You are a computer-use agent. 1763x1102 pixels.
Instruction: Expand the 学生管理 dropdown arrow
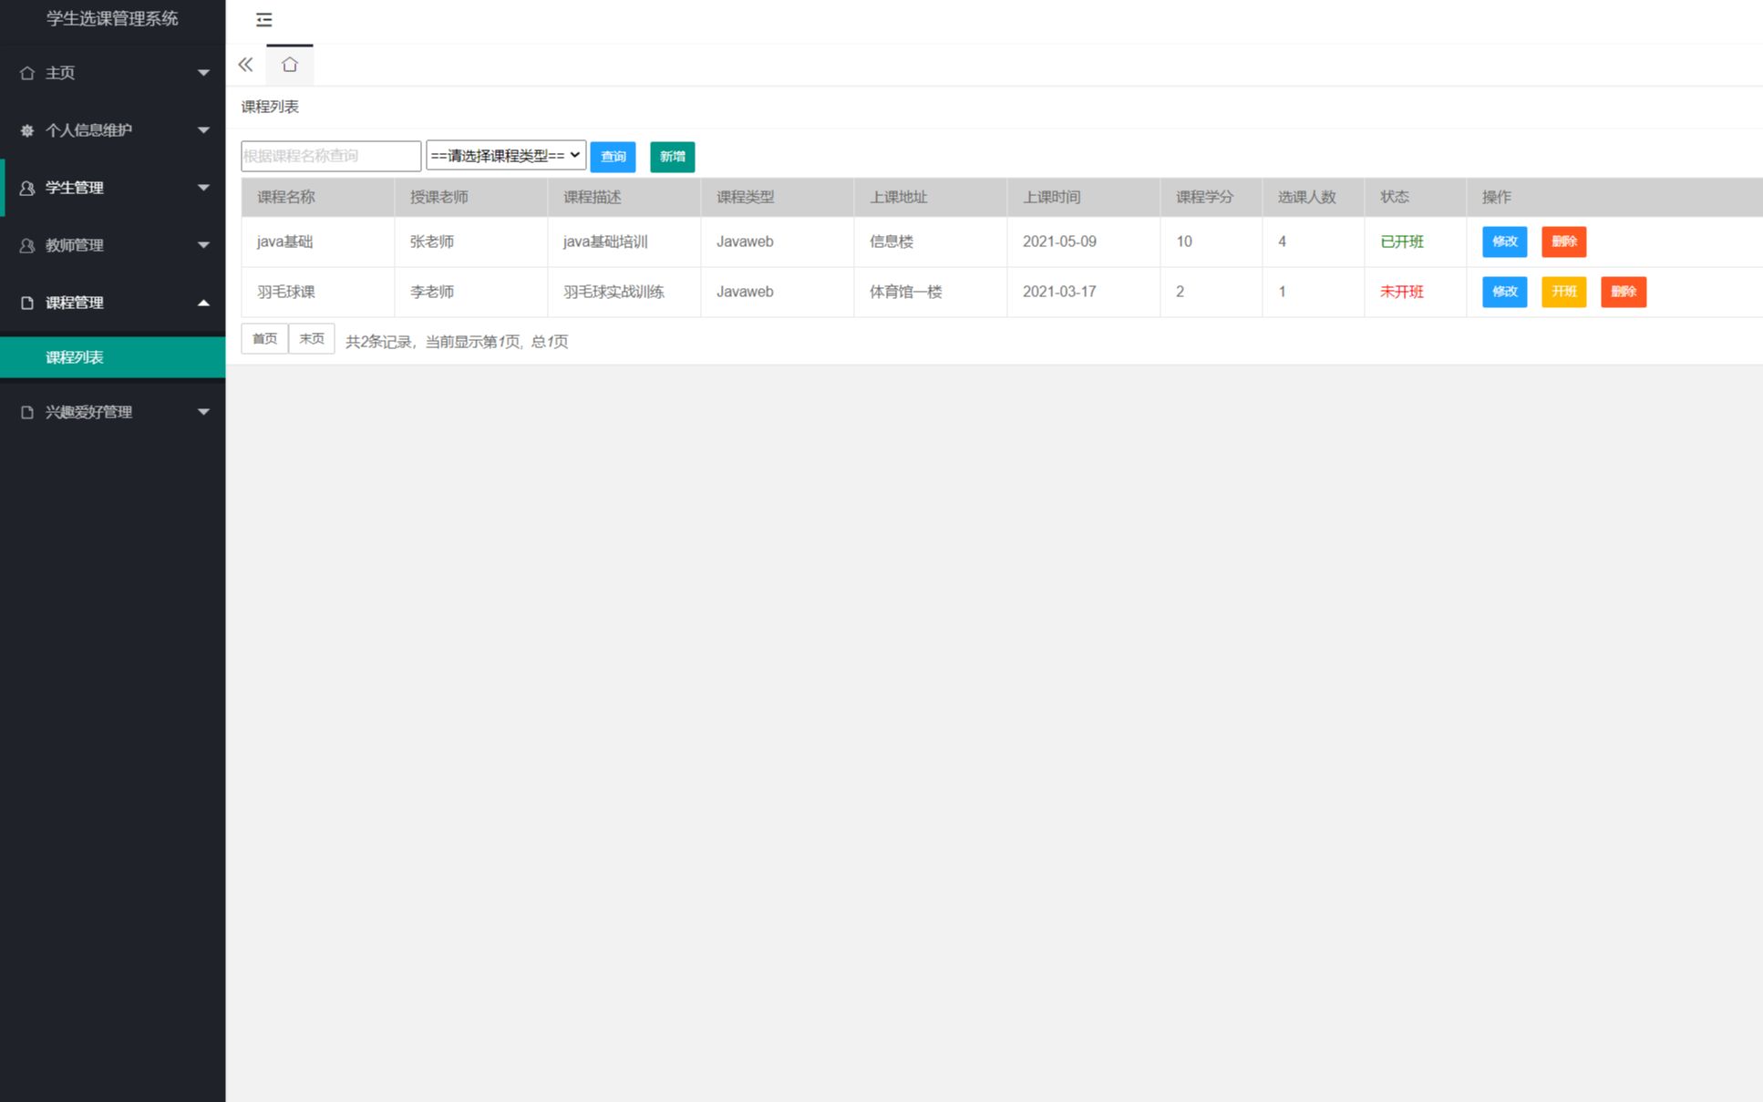click(x=203, y=188)
